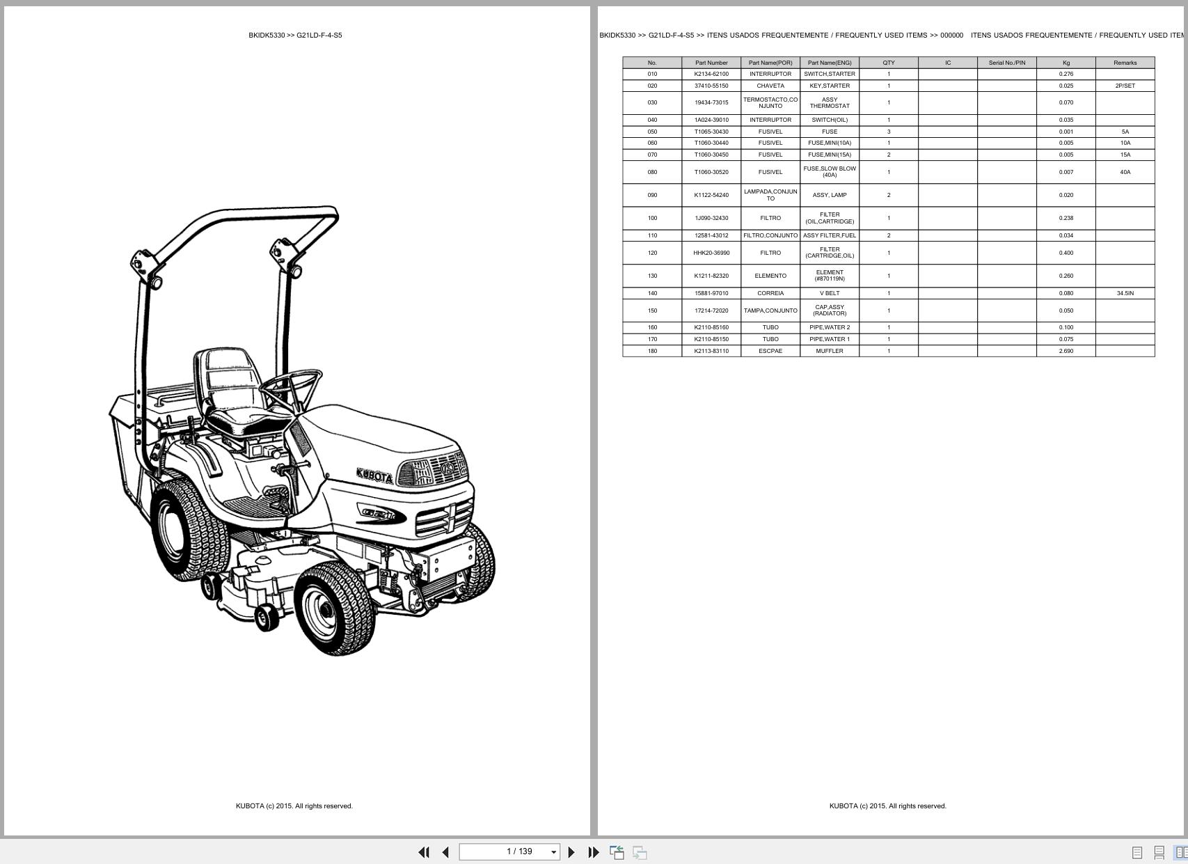The width and height of the screenshot is (1188, 864).
Task: Select part number HHK20-36990
Action: coord(711,253)
